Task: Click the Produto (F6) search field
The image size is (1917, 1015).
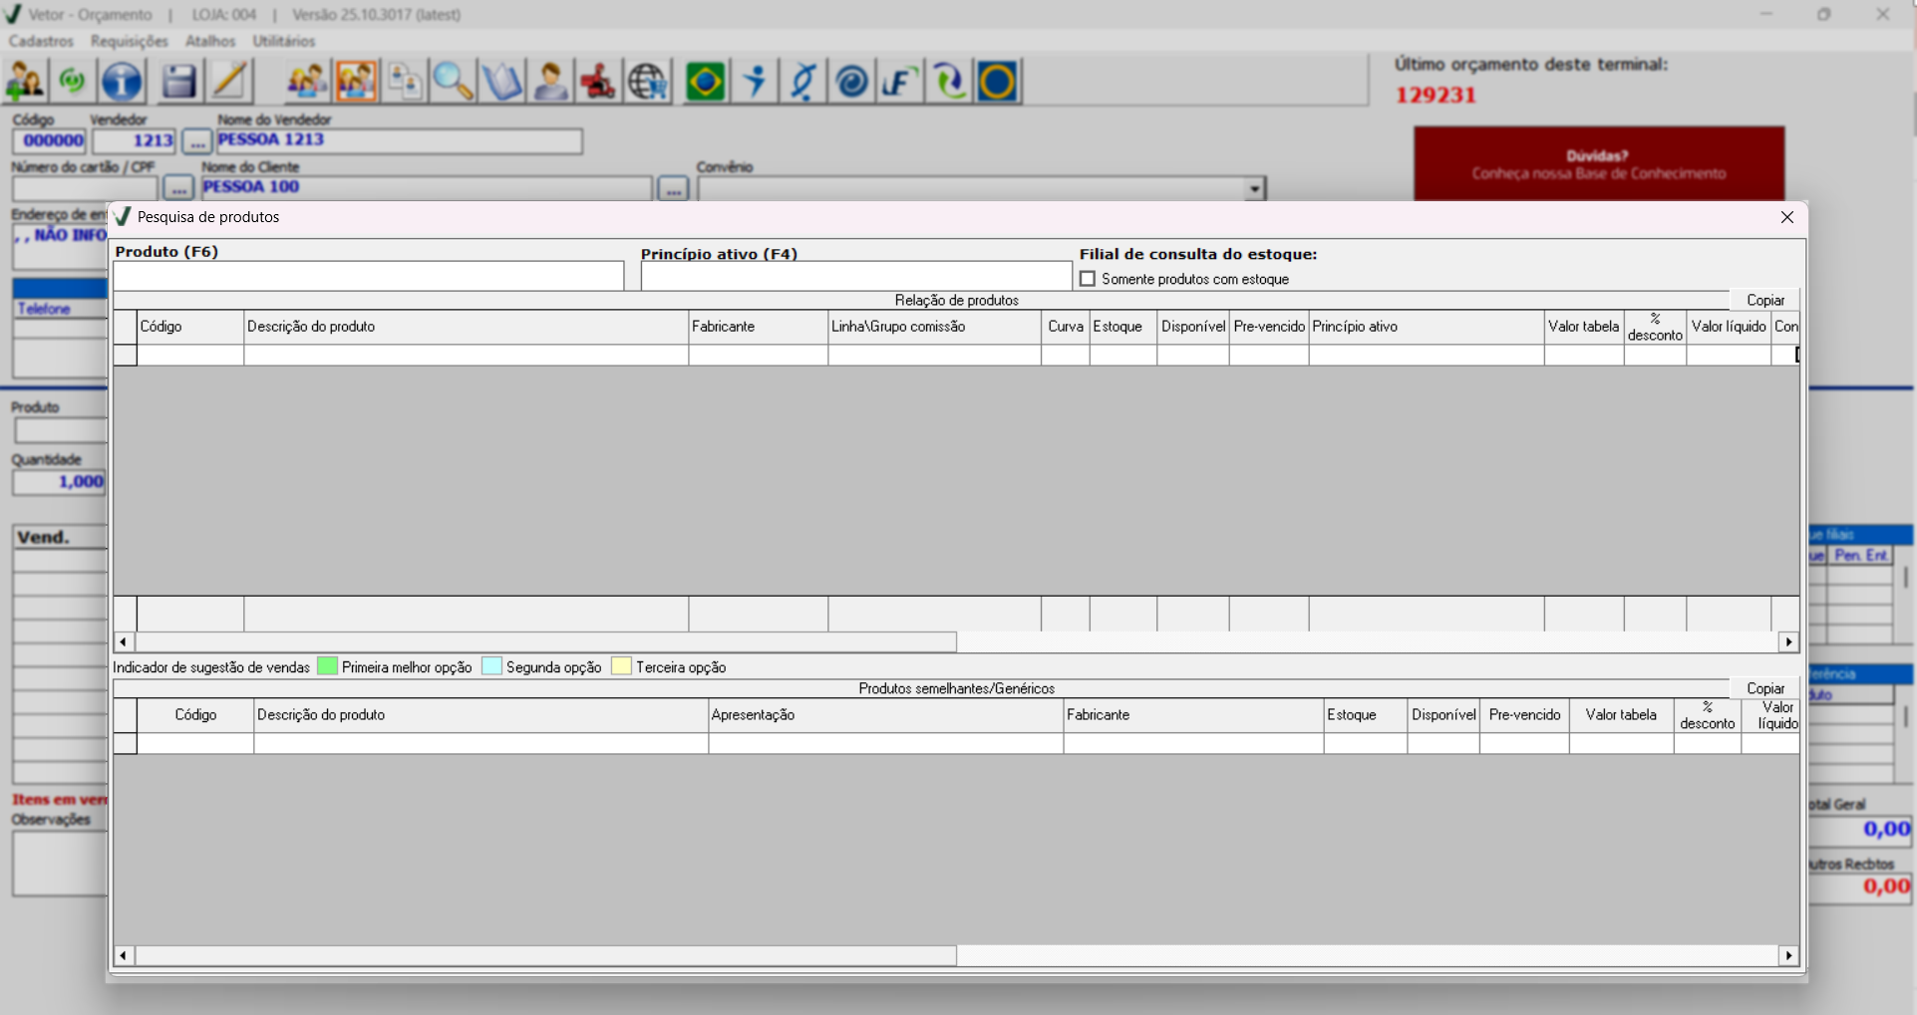Action: pyautogui.click(x=369, y=276)
